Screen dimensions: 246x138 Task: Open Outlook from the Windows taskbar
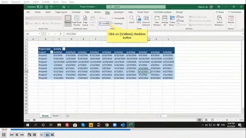pyautogui.click(x=123, y=125)
